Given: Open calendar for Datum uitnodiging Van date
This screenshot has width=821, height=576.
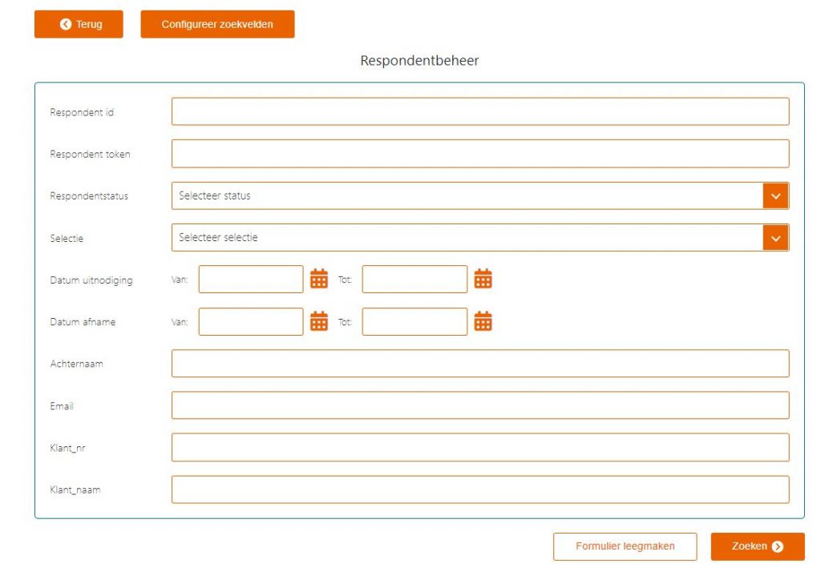Looking at the screenshot, I should [x=319, y=279].
